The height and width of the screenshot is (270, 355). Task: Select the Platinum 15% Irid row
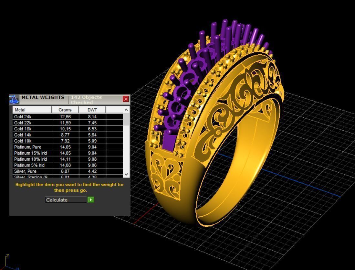[68, 153]
